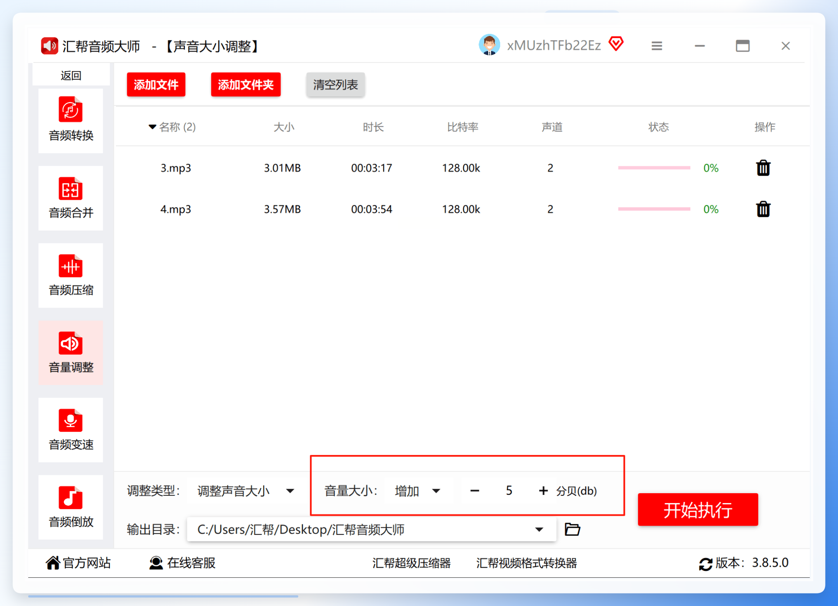Close the application window
This screenshot has height=606, width=838.
[785, 46]
